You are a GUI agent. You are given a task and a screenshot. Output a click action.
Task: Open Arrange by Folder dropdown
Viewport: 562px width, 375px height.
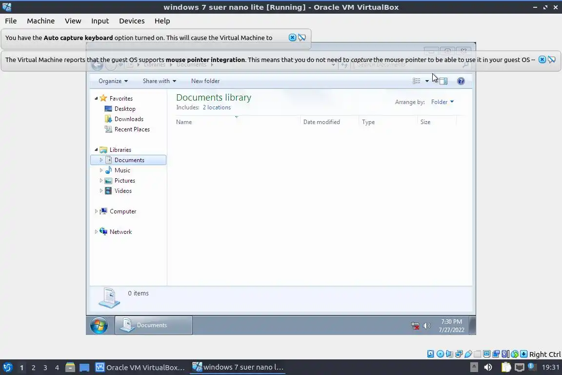(x=442, y=102)
